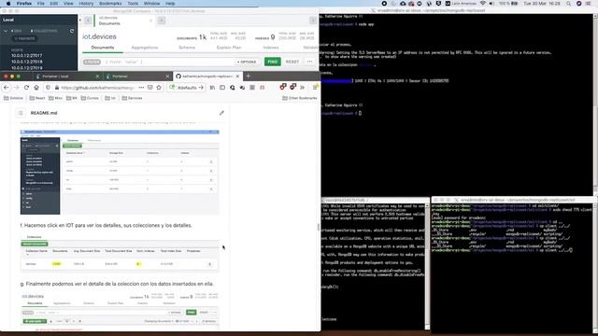Open the iot.devices detail screenshot in README
This screenshot has width=598, height=336.
pyautogui.click(x=120, y=311)
